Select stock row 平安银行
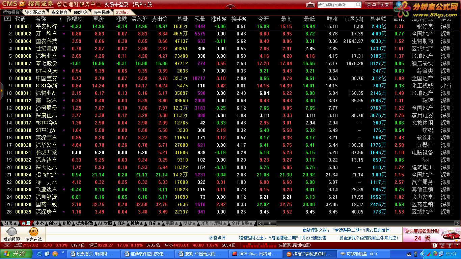This screenshot has width=461, height=259. [x=231, y=26]
